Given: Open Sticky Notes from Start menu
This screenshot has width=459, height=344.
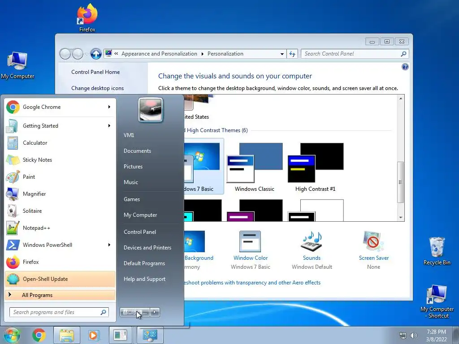Looking at the screenshot, I should [60, 160].
